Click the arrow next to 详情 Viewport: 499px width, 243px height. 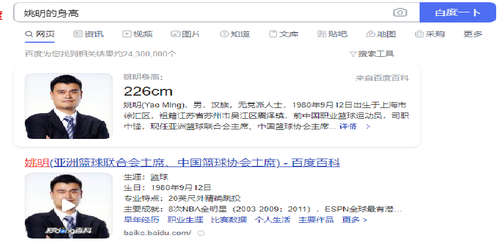(x=368, y=127)
